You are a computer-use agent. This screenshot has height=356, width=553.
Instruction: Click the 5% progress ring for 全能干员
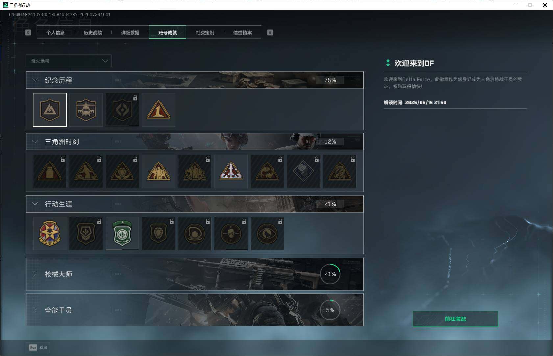tap(330, 310)
